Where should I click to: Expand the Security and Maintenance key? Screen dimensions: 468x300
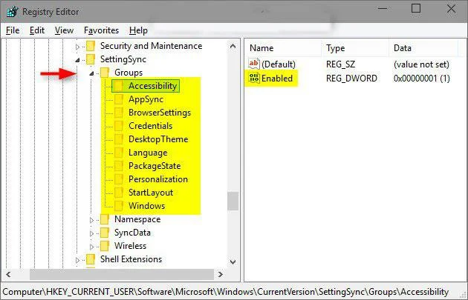77,47
